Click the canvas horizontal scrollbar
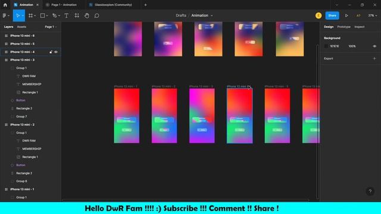Screen dimensions: 381x214 coord(186,200)
